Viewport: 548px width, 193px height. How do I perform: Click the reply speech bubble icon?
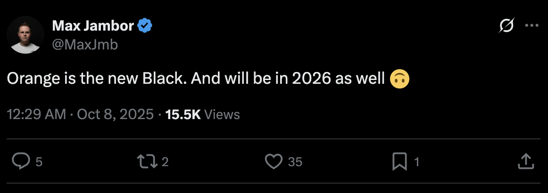pyautogui.click(x=21, y=161)
